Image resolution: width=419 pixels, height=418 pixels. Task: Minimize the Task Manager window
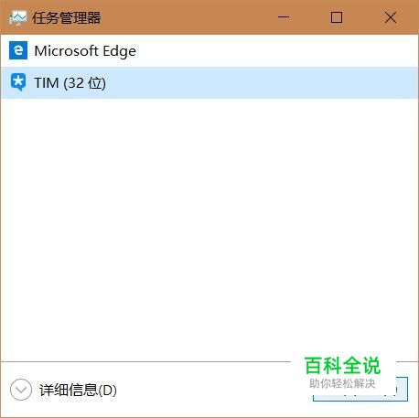click(x=284, y=17)
